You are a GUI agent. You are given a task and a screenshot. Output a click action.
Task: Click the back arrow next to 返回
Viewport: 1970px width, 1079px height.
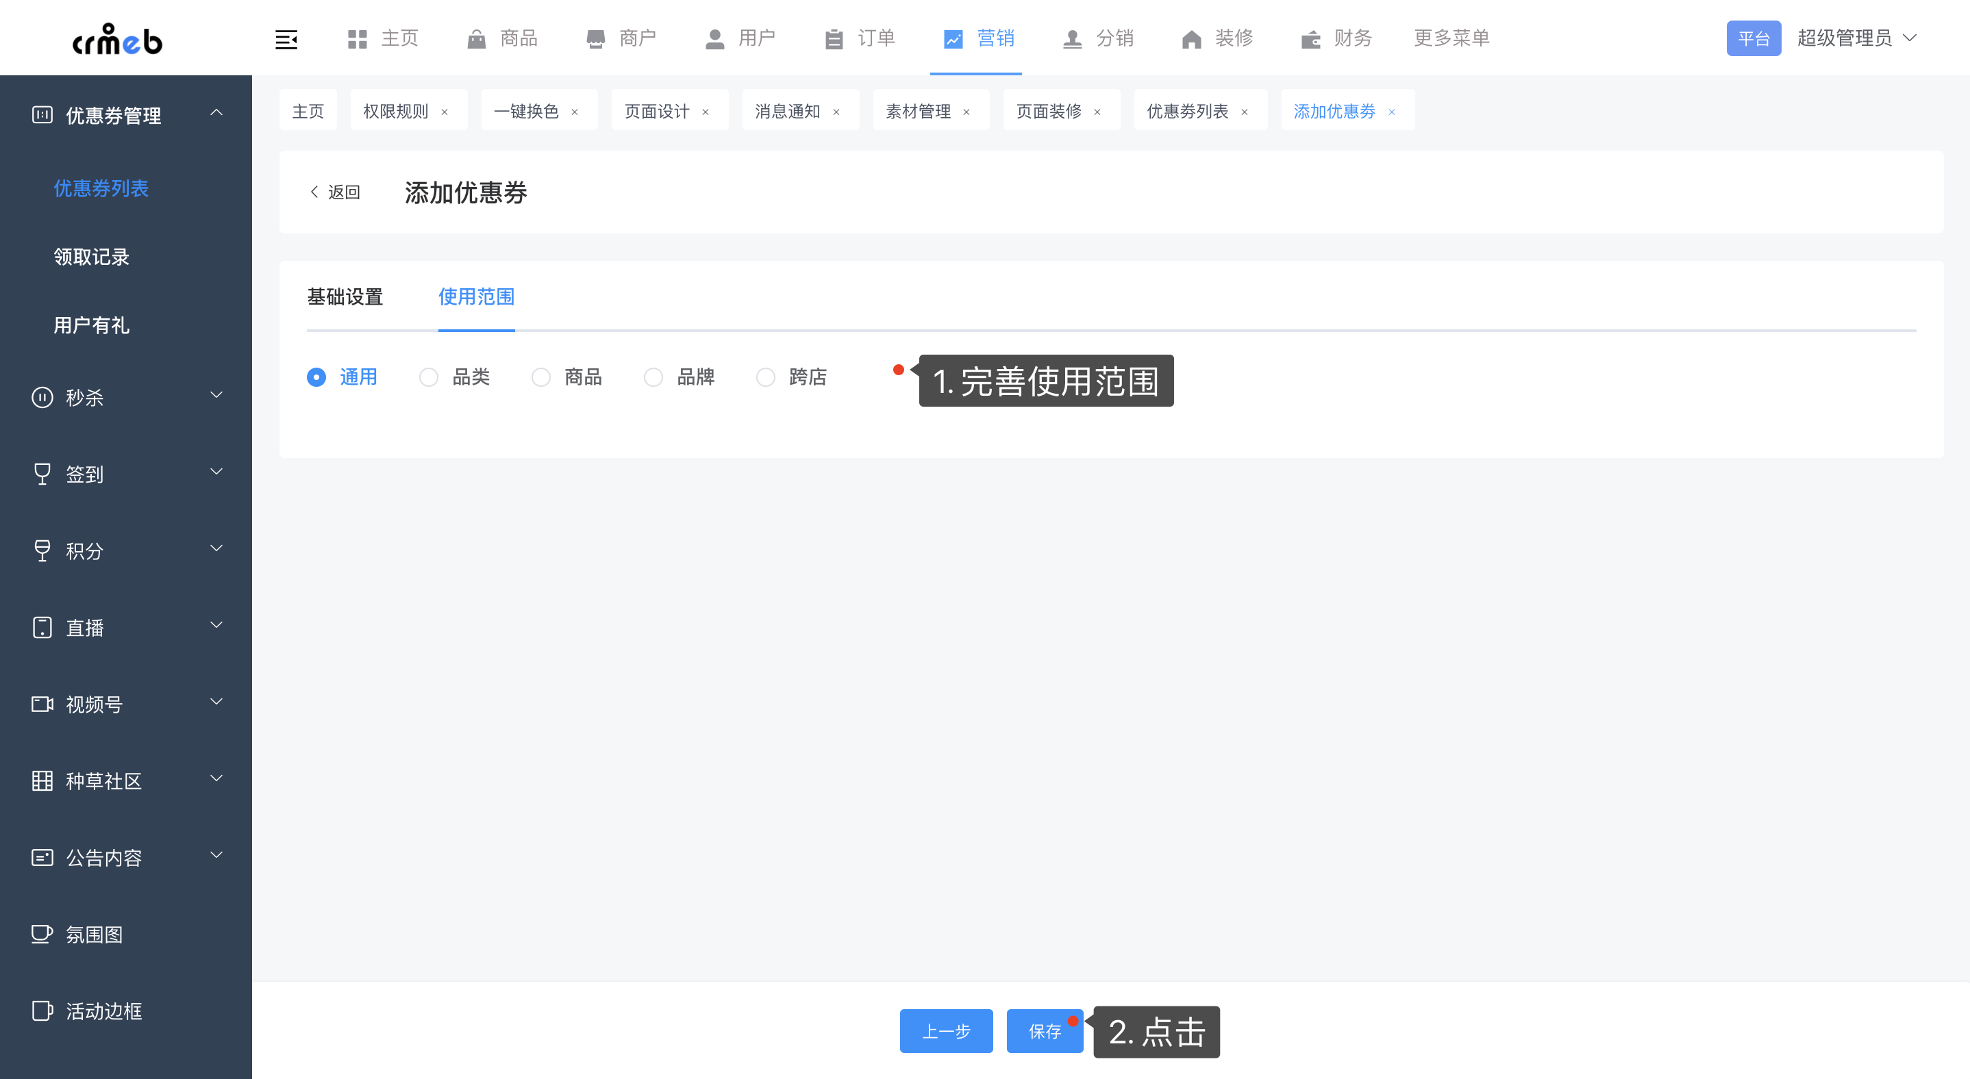pyautogui.click(x=314, y=191)
